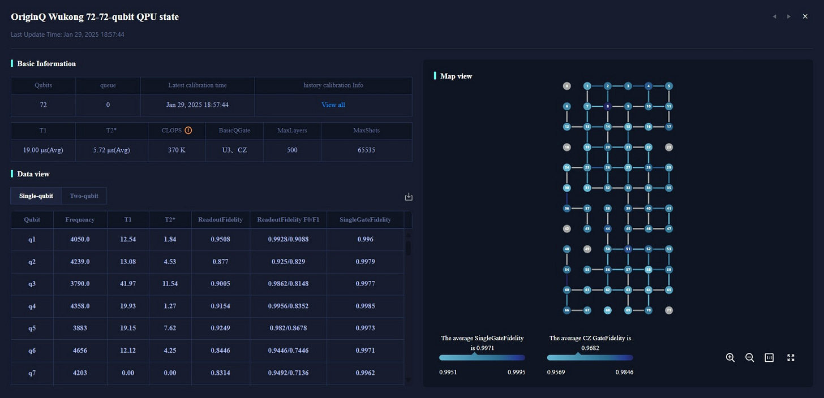Viewport: 824px width, 398px height.
Task: Click the T2* column header in data table
Action: pyautogui.click(x=170, y=219)
